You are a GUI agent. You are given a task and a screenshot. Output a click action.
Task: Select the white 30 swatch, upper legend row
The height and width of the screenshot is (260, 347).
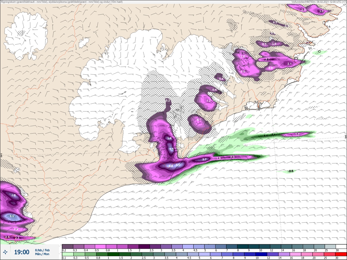pyautogui.click(x=341, y=246)
